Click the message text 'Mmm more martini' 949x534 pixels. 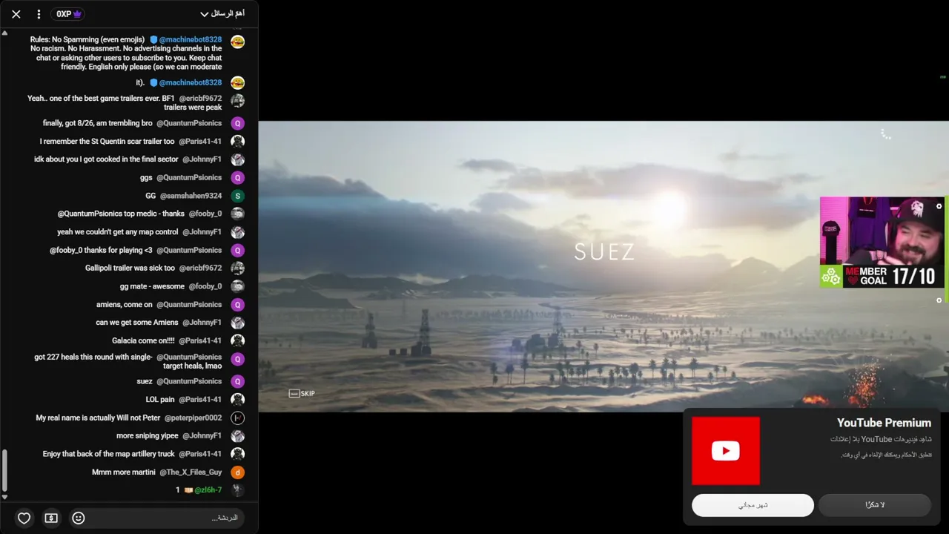(x=124, y=472)
